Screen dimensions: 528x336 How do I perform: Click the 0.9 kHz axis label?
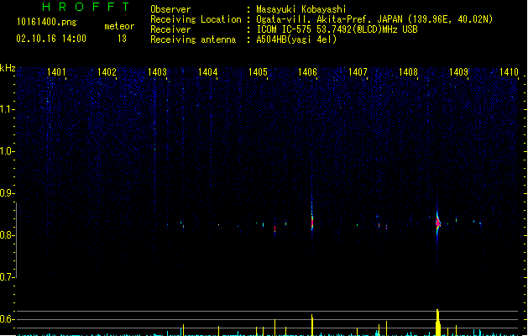(x=7, y=193)
